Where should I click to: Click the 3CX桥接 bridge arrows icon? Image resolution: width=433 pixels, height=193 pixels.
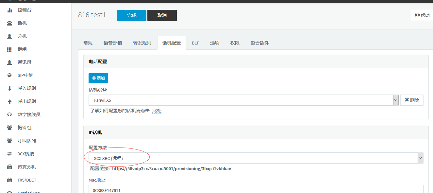point(9,154)
